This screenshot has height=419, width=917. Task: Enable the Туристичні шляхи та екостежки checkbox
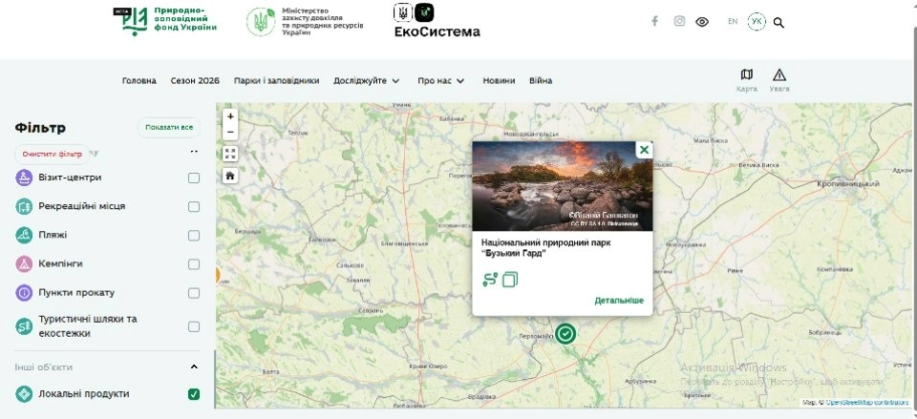(194, 326)
